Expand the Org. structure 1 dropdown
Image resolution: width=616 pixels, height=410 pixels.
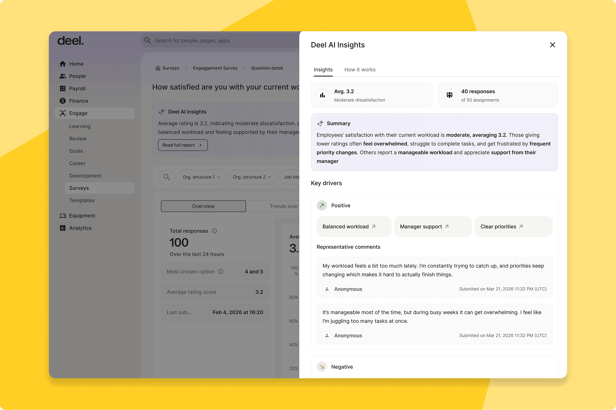click(202, 177)
